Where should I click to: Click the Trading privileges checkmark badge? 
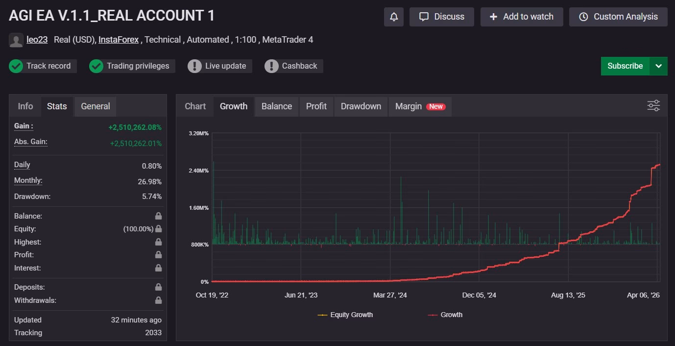tap(96, 66)
